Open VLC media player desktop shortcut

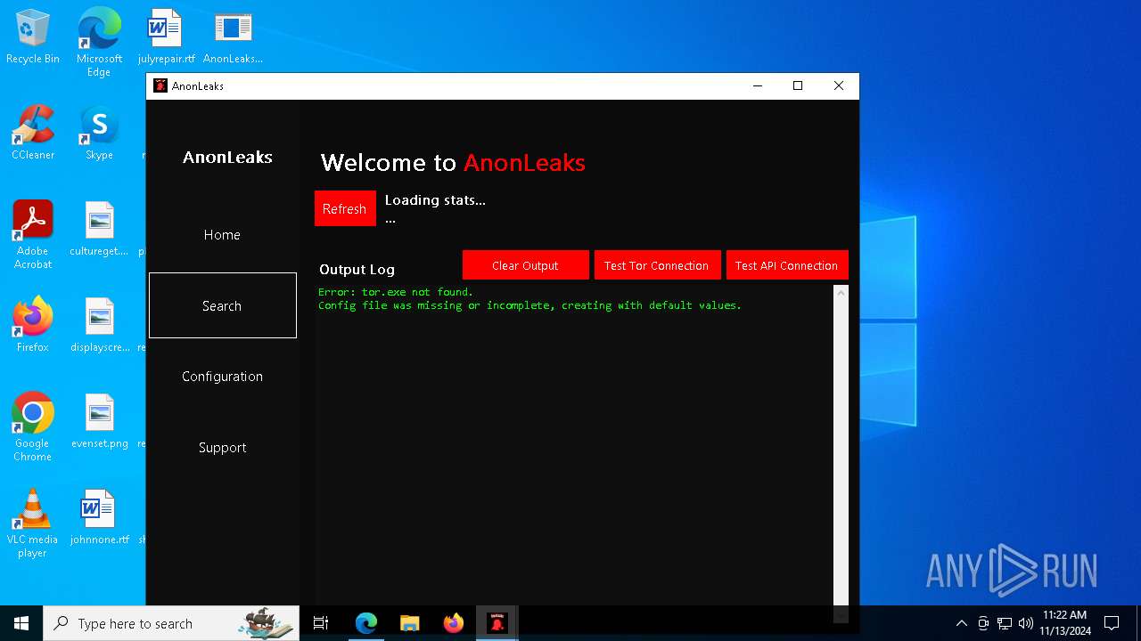(x=33, y=523)
